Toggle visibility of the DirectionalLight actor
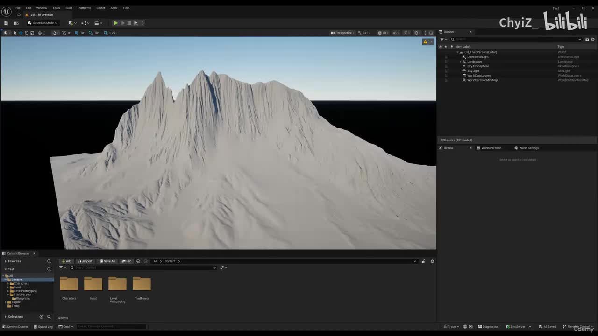The image size is (598, 336). pos(440,57)
